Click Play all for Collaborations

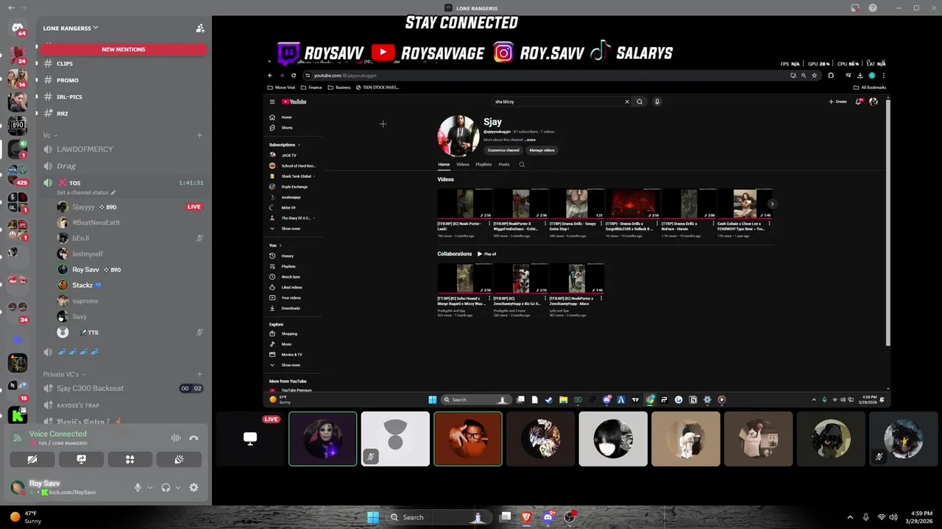[x=487, y=254]
